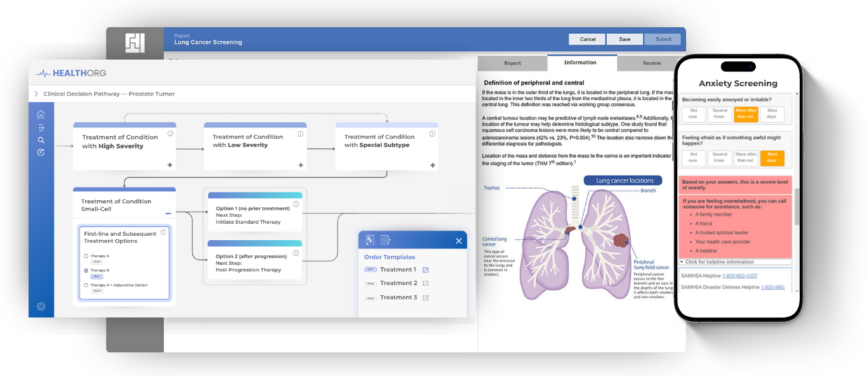The image size is (867, 384).
Task: Collapse the Treatment of Condition Small-Cell card
Action: pos(168,214)
